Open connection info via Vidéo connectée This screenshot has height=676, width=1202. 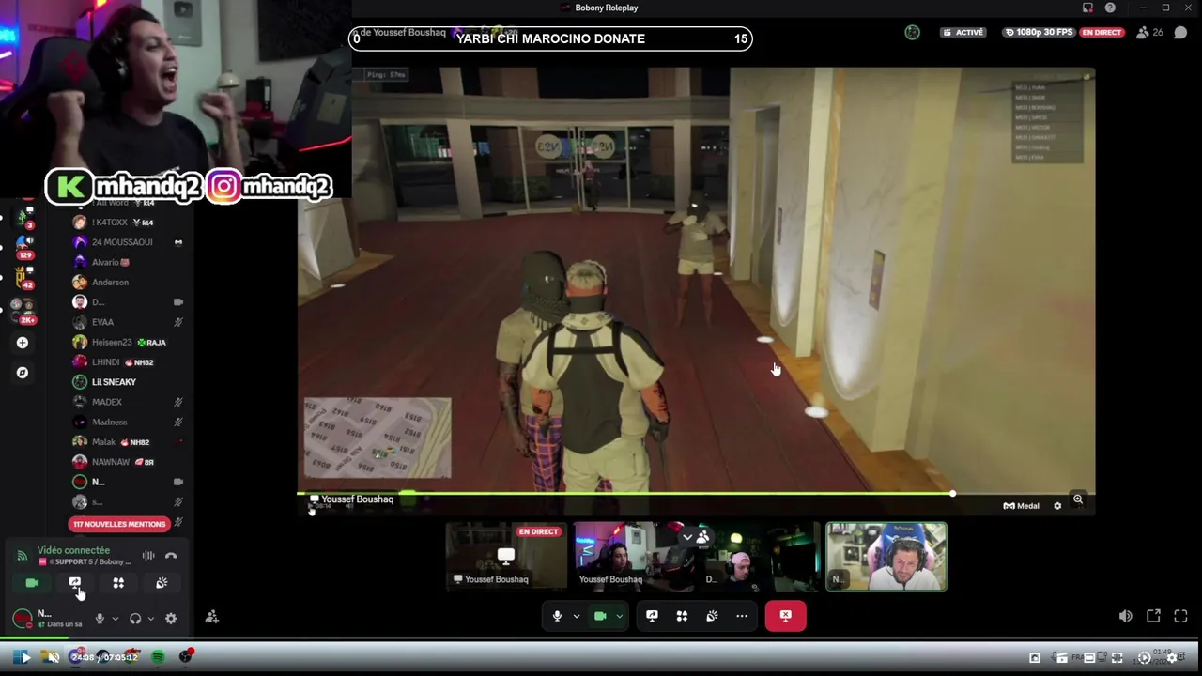tap(73, 550)
